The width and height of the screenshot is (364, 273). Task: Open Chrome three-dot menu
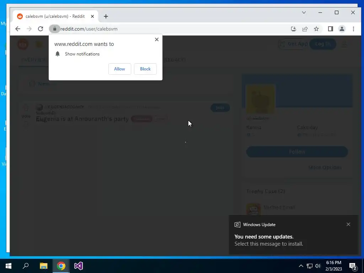click(353, 29)
